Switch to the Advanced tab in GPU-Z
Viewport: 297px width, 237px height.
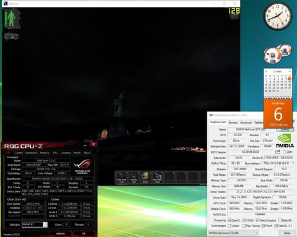[246, 123]
